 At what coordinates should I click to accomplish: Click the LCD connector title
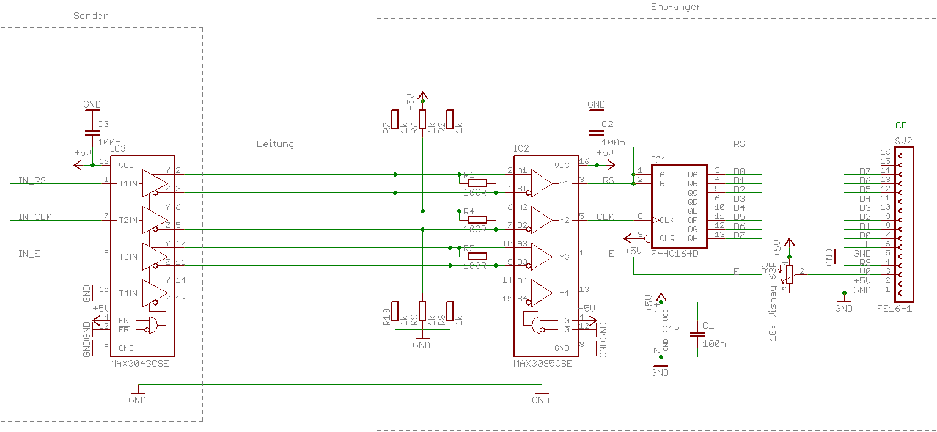[898, 125]
